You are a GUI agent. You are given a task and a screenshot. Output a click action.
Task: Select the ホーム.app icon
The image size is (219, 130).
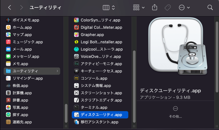(x=8, y=27)
